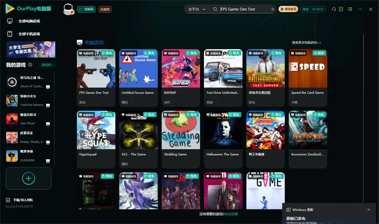Viewport: 379px width, 224px height.
Task: Click the 电脑游戏 tag on HypeSquad card
Action: tap(86, 115)
